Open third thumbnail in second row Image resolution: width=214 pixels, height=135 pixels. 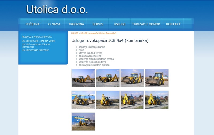click(132, 100)
